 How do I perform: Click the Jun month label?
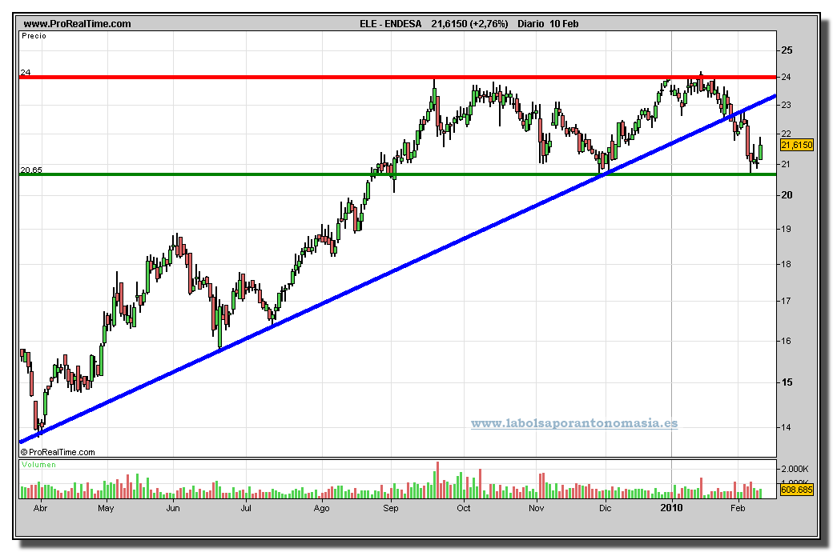[173, 509]
